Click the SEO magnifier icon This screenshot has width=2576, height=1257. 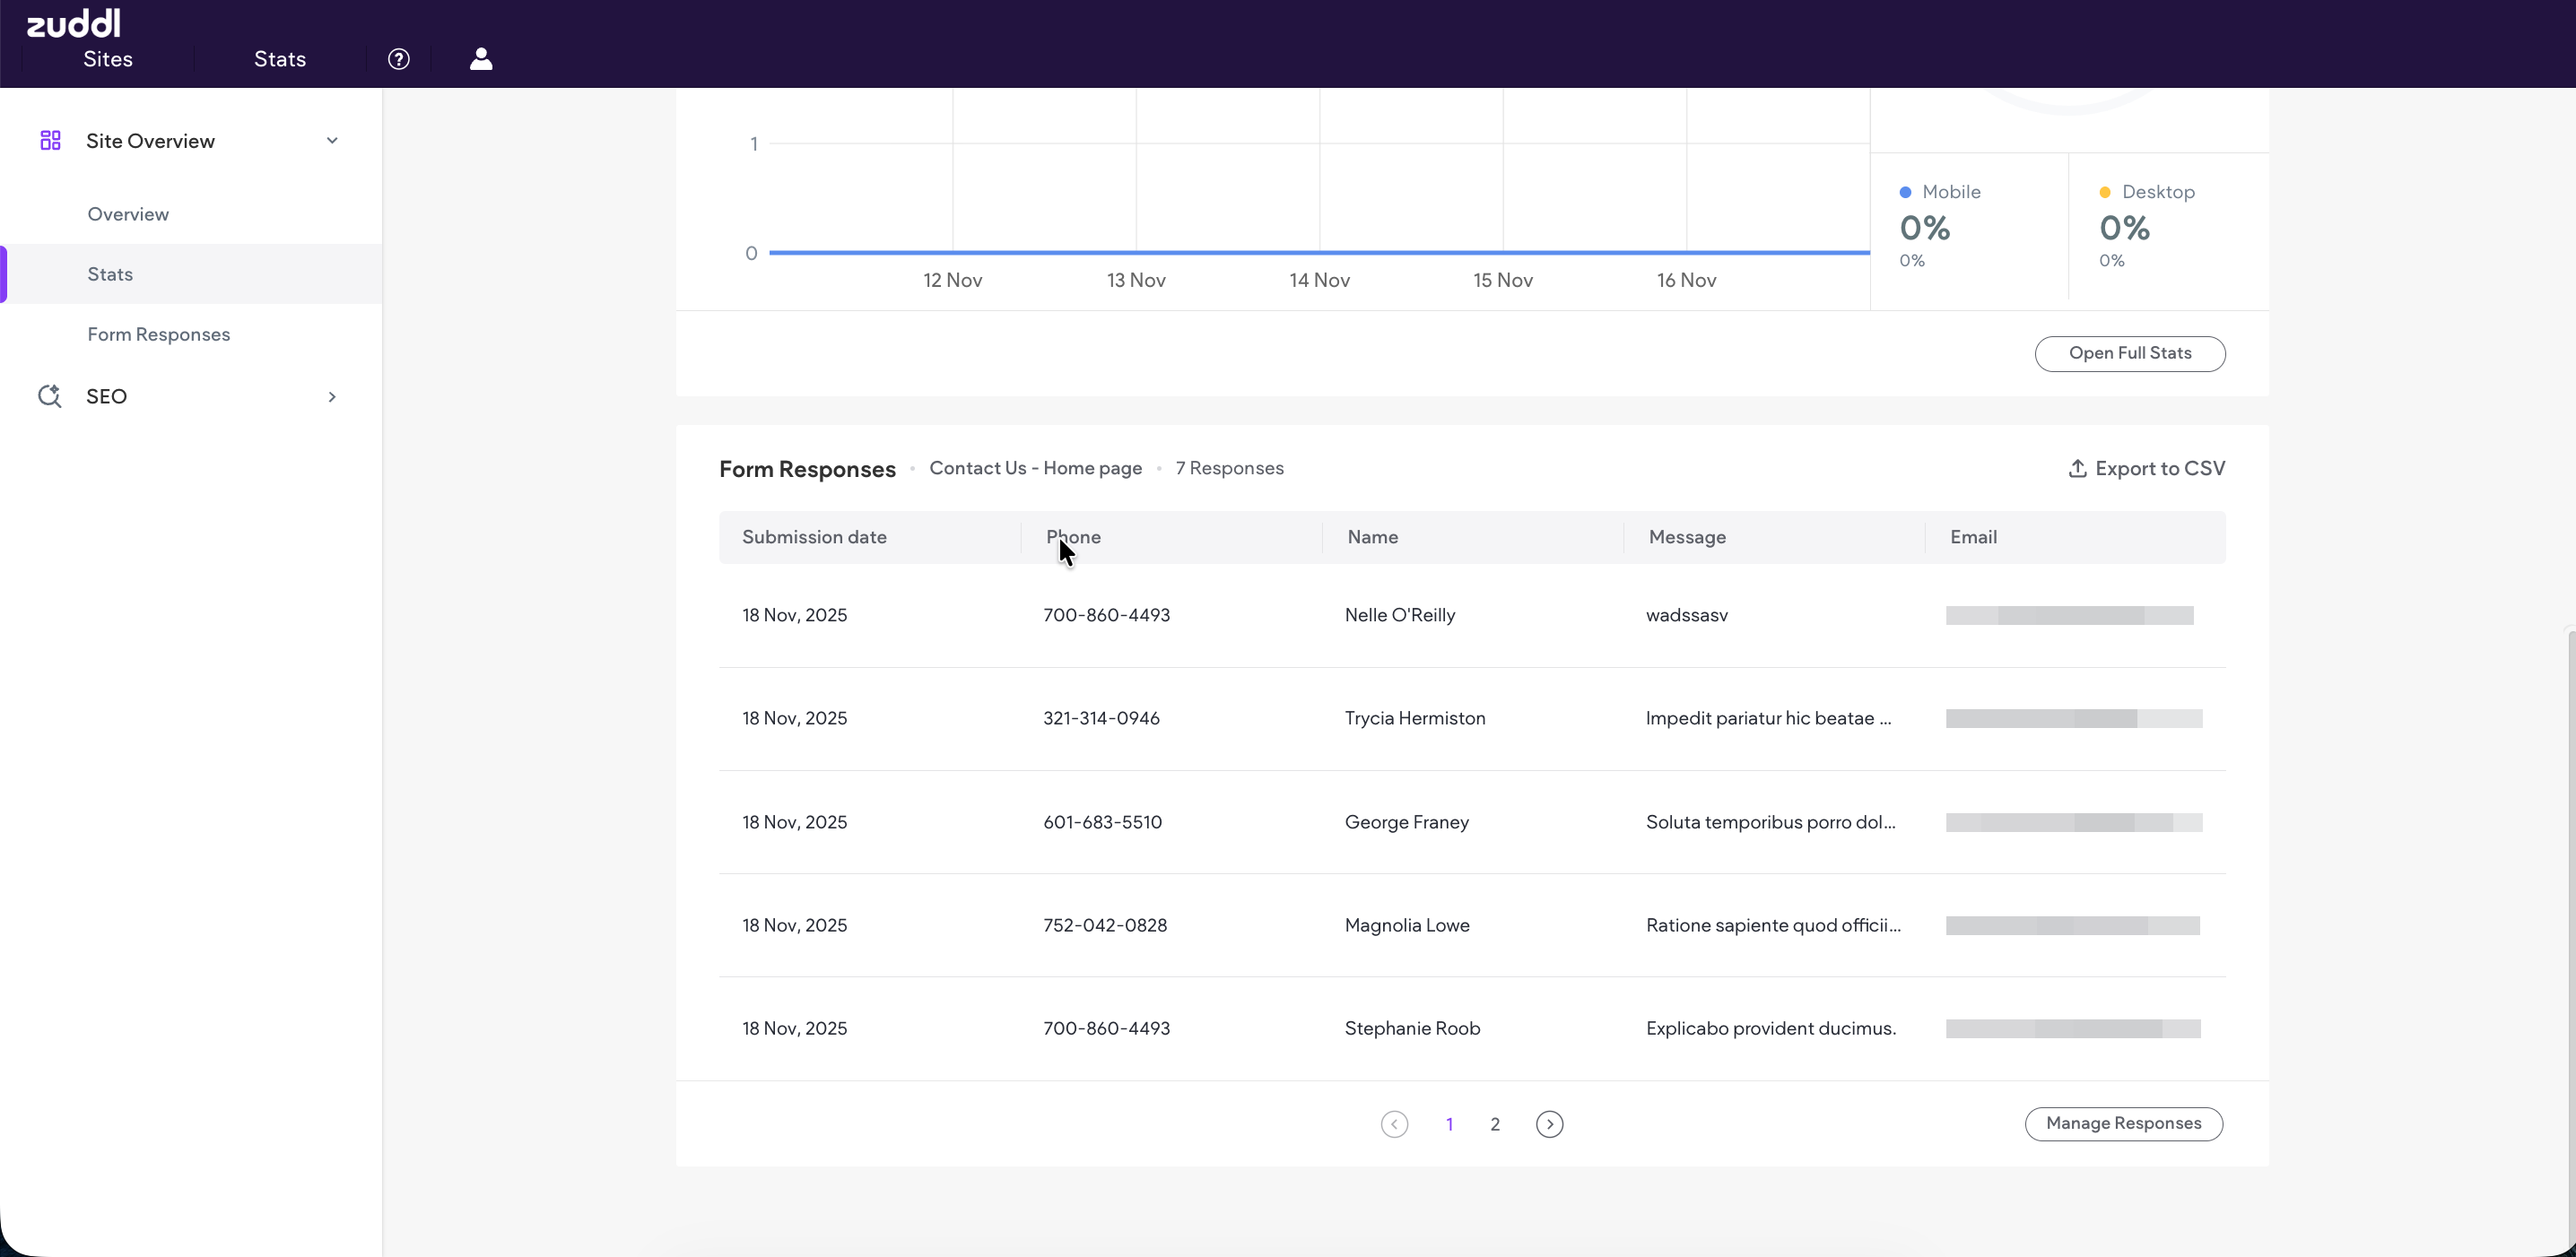[50, 396]
